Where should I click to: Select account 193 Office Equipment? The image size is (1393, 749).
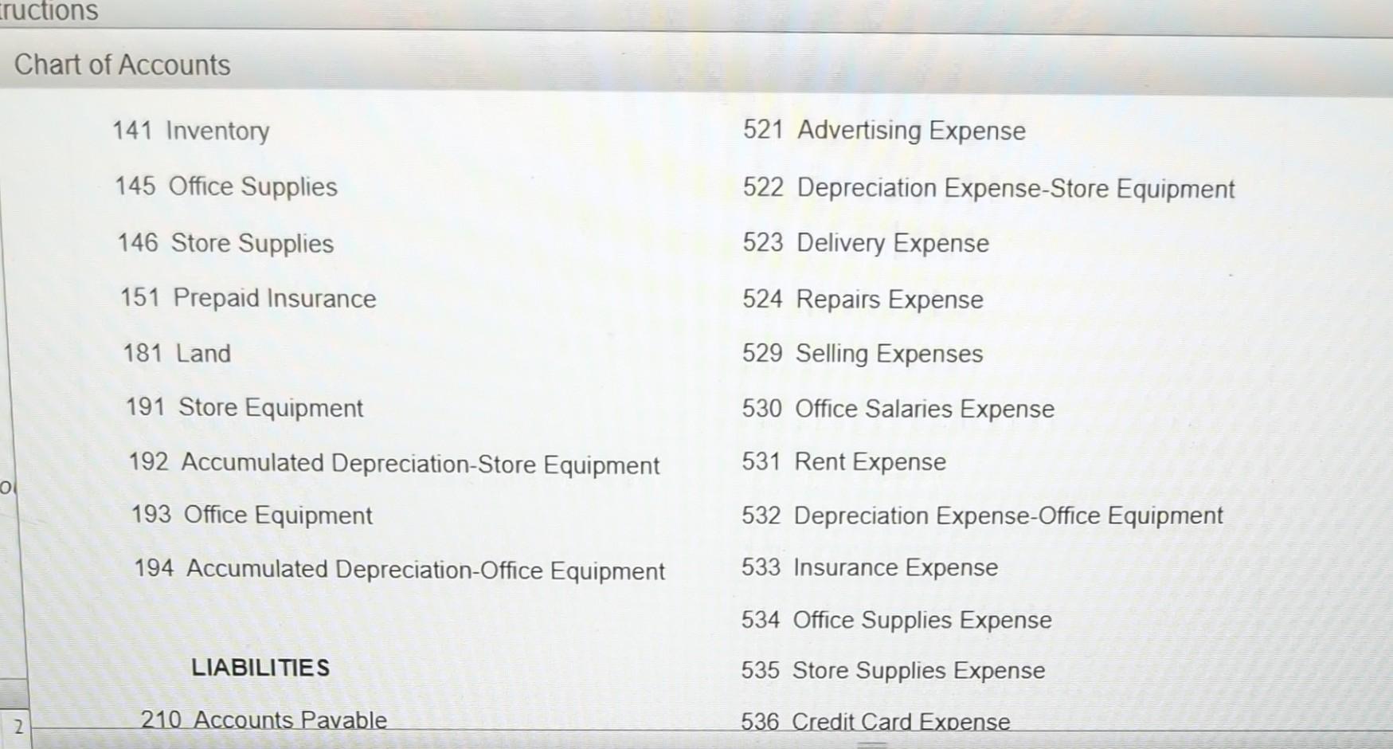click(x=248, y=515)
